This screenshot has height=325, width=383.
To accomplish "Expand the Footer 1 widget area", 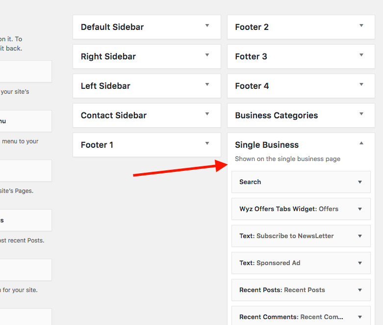I will click(207, 143).
